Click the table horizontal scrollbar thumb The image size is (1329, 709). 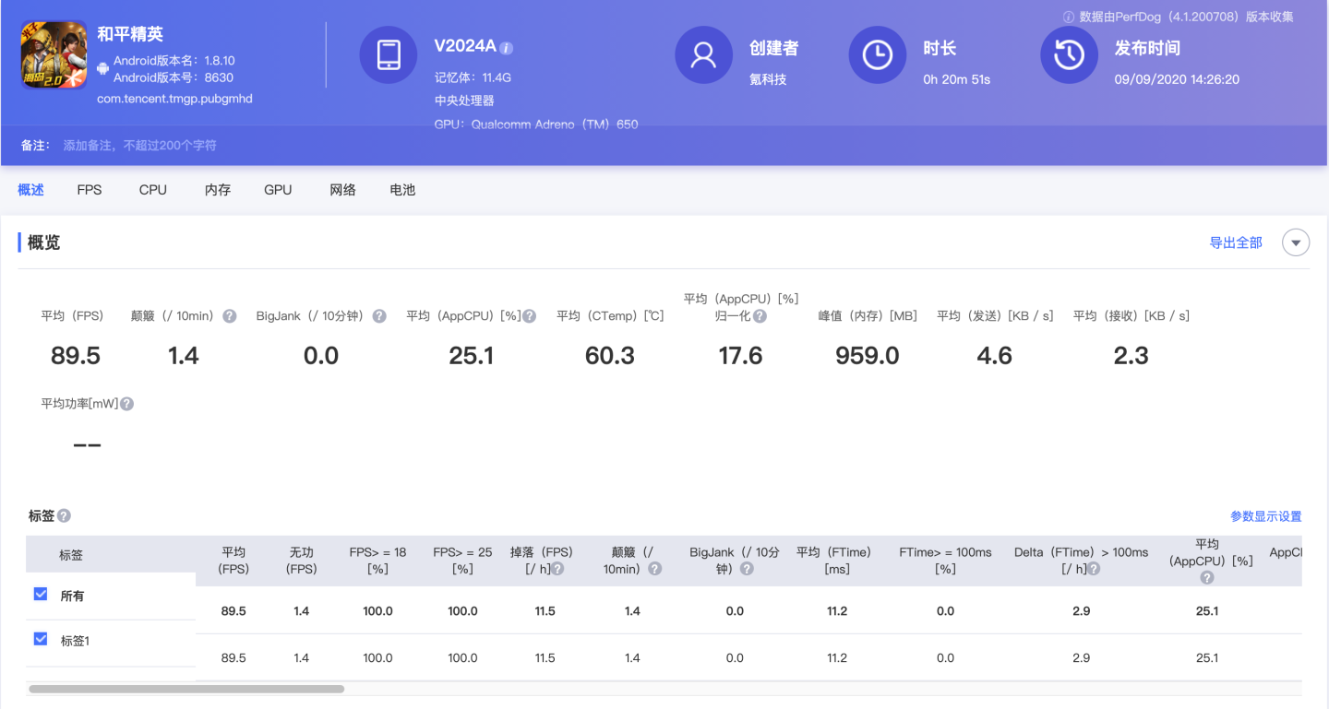tap(186, 689)
